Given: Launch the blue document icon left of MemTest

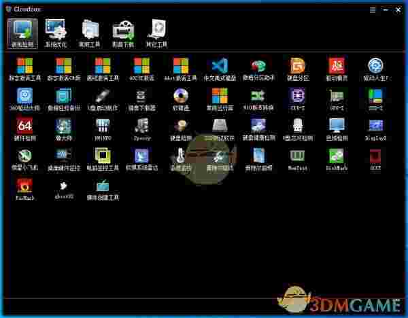Looking at the screenshot, I should (x=258, y=156).
